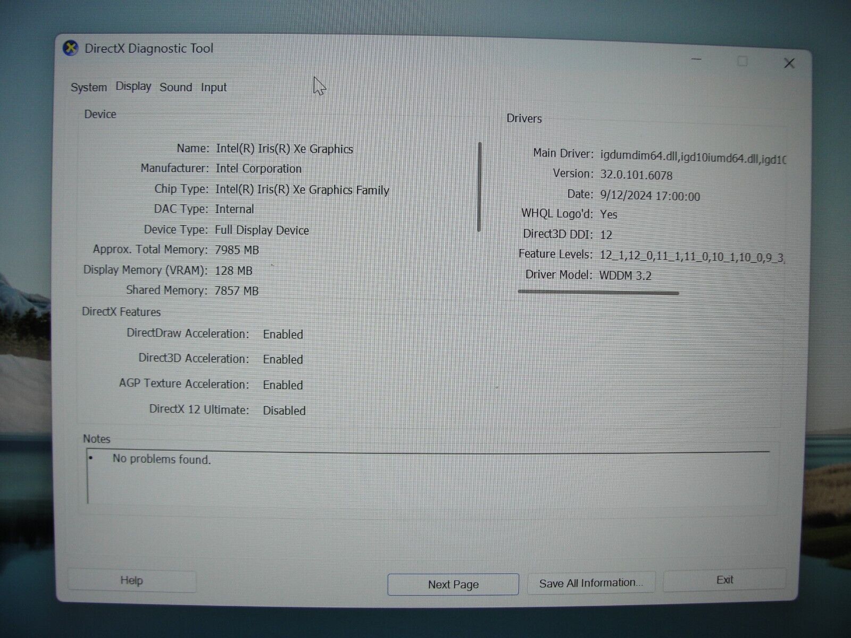This screenshot has height=638, width=851.
Task: Select Direct3D Acceleration 'Enabled' value
Action: 283,359
